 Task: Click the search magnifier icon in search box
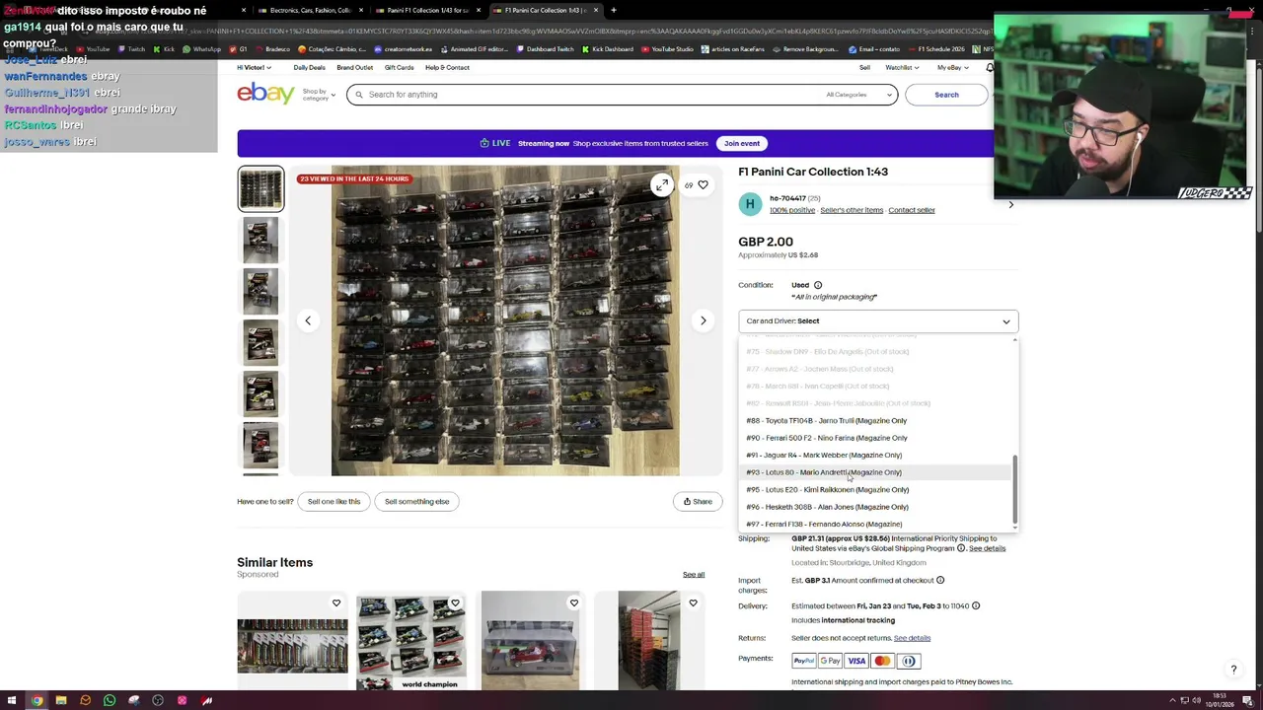[359, 95]
